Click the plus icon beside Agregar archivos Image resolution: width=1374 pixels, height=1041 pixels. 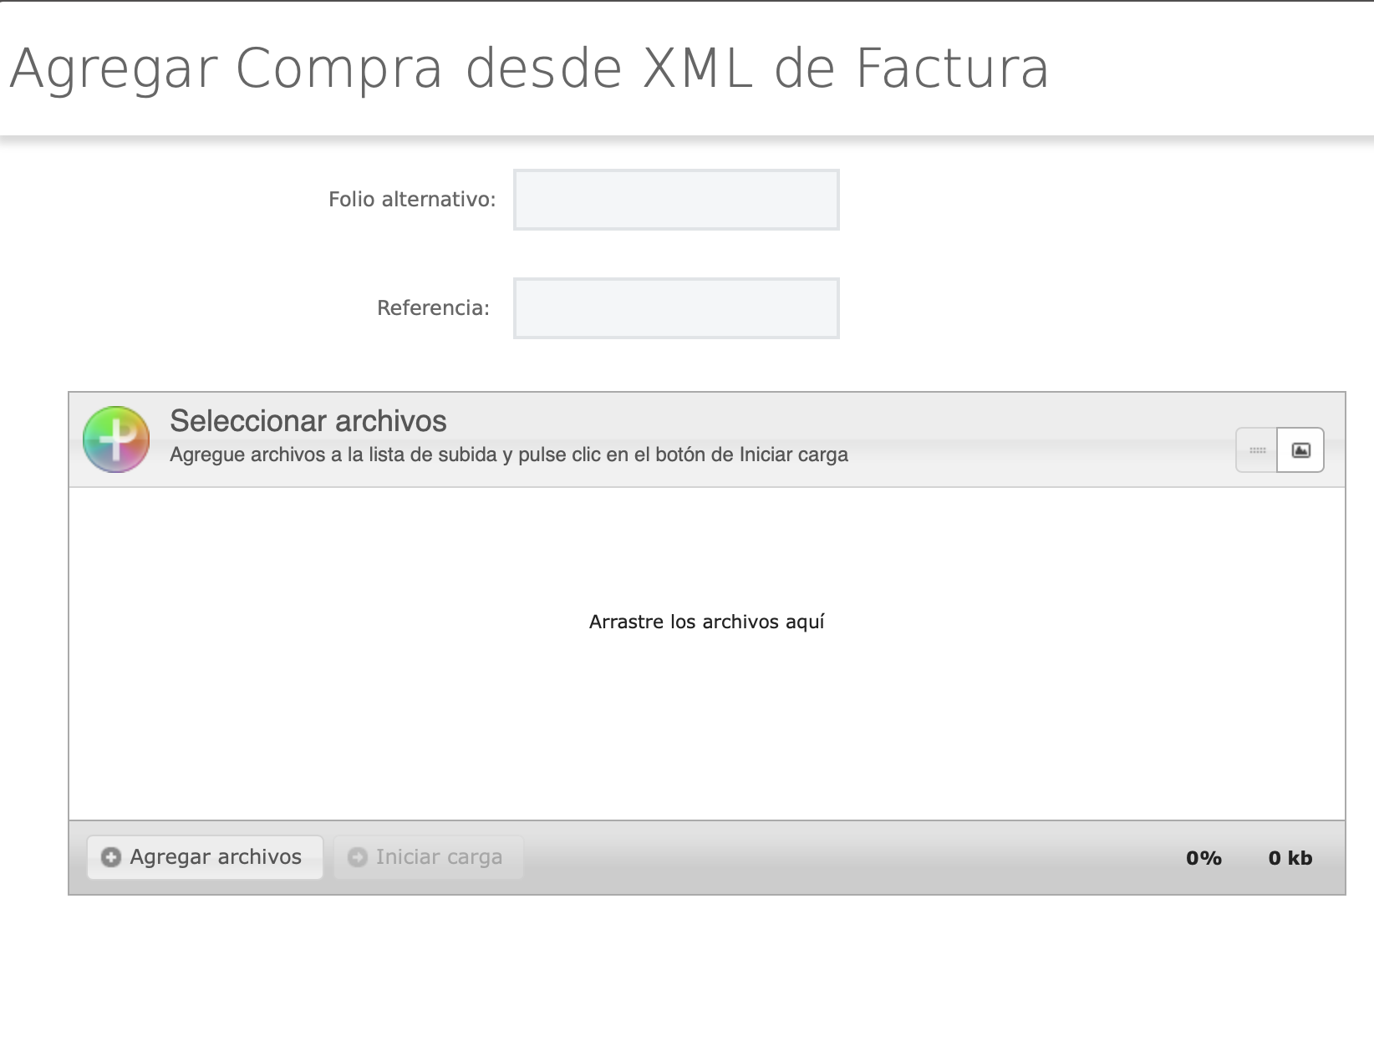tap(111, 857)
